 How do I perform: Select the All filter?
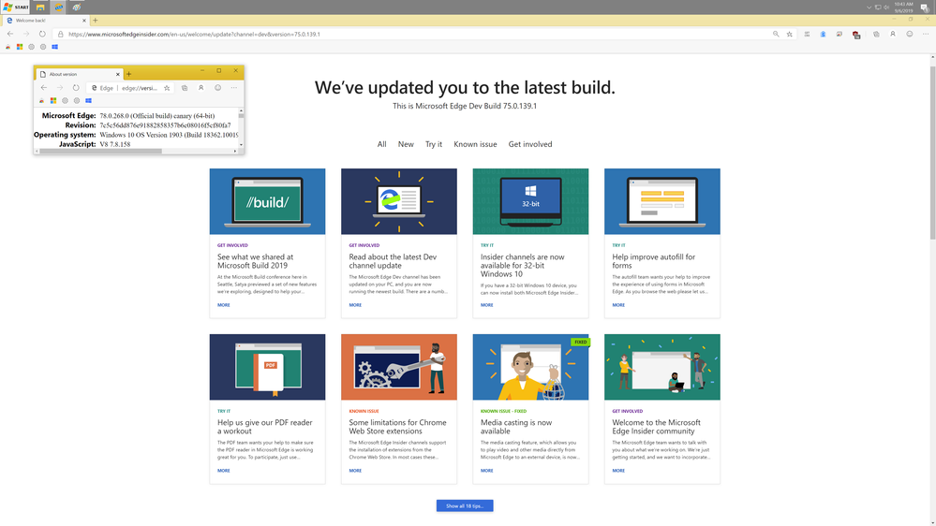381,144
